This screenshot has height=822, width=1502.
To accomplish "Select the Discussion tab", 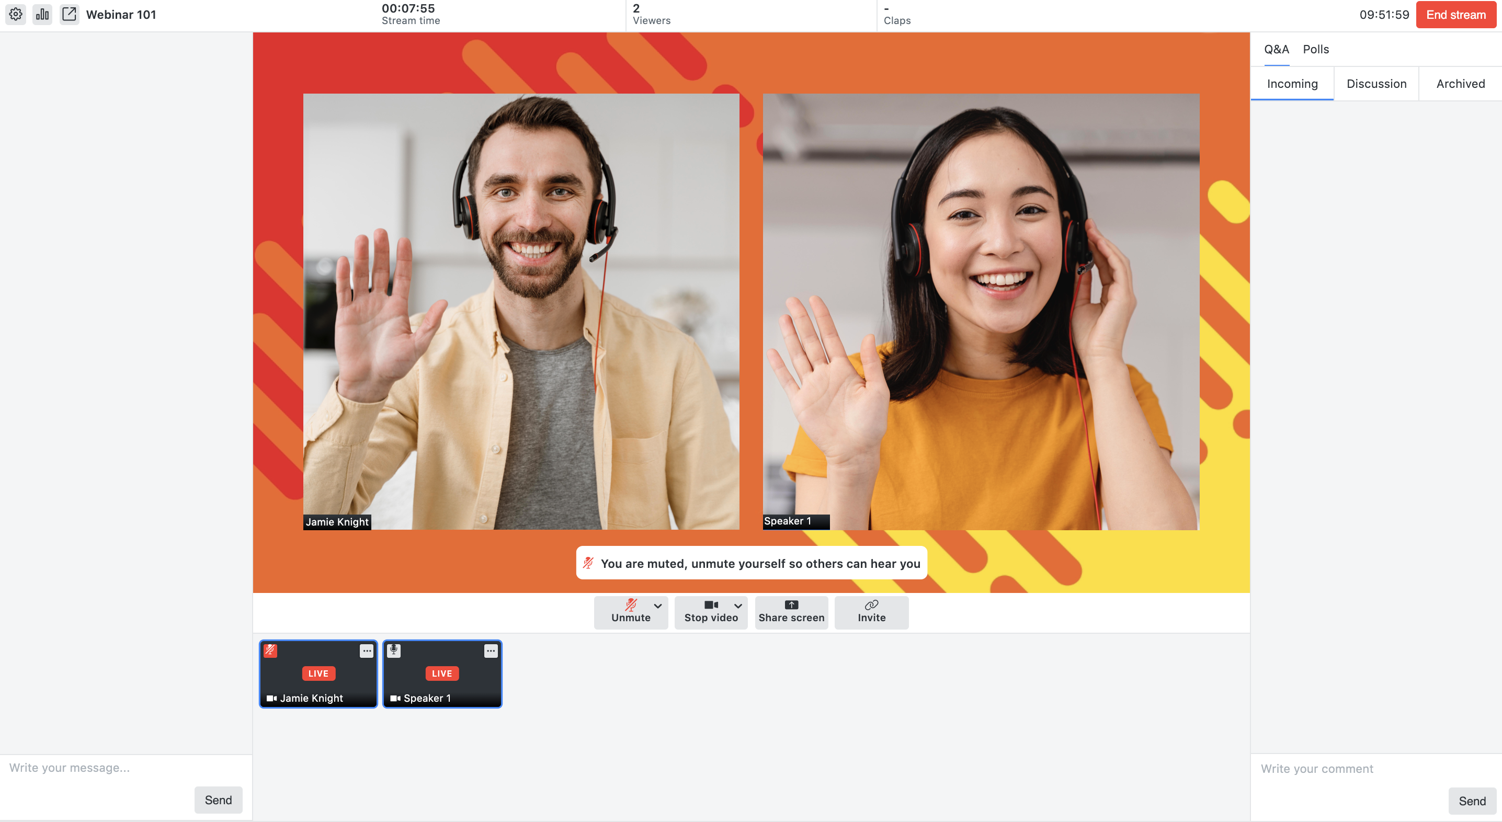I will (x=1376, y=83).
